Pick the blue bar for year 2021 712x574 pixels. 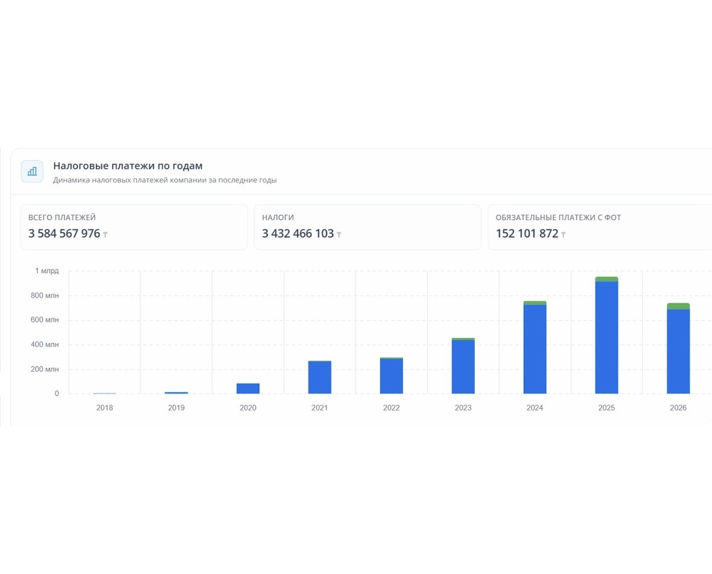(320, 377)
